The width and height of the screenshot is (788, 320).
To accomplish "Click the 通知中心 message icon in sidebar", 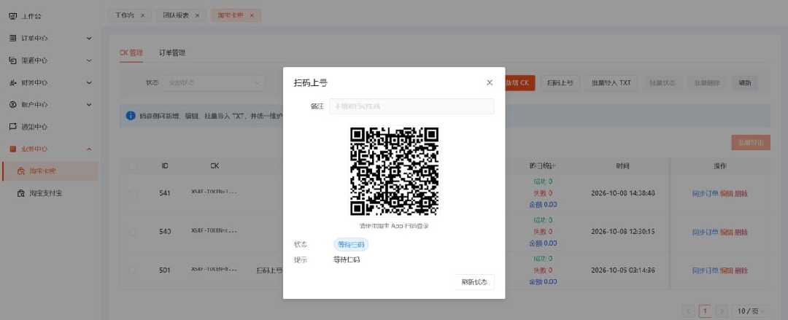I will [x=13, y=127].
